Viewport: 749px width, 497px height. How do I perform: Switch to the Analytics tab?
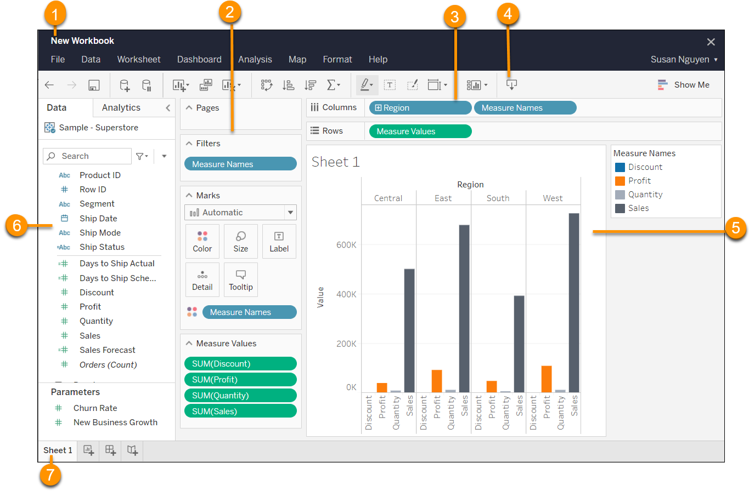pyautogui.click(x=121, y=108)
